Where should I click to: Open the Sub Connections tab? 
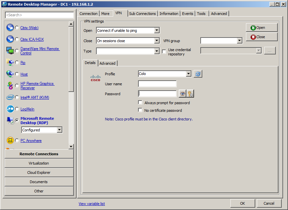point(142,14)
